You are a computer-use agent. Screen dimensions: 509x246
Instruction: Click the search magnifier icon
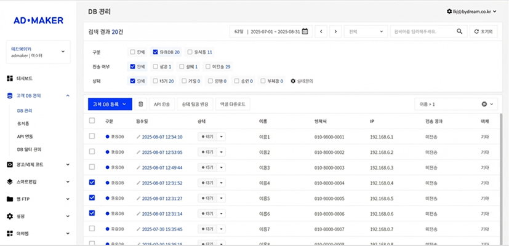tap(459, 31)
